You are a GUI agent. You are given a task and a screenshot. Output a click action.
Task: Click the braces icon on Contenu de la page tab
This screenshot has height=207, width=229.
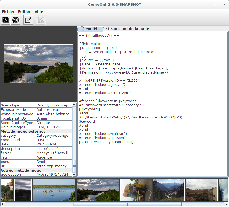point(108,29)
